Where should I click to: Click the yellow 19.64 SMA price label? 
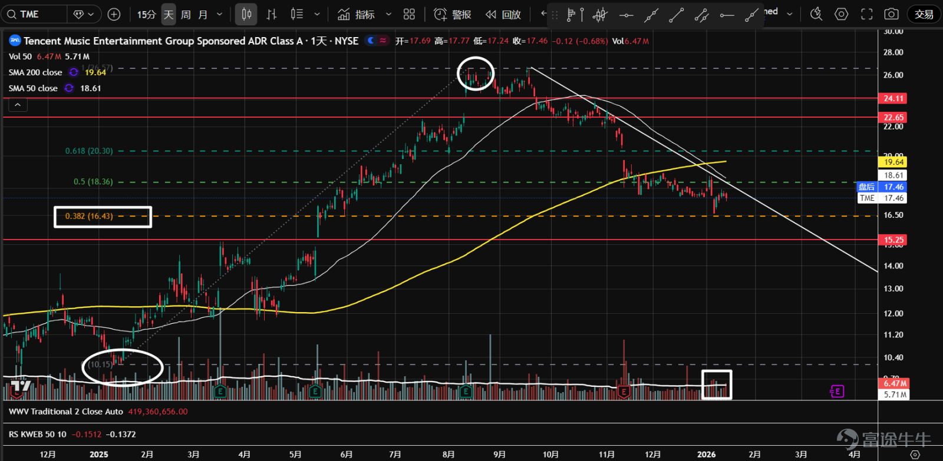(893, 162)
